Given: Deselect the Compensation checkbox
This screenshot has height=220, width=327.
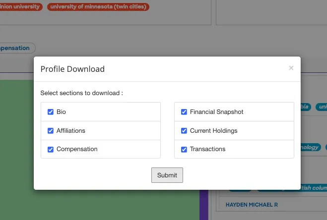Looking at the screenshot, I should pyautogui.click(x=51, y=149).
